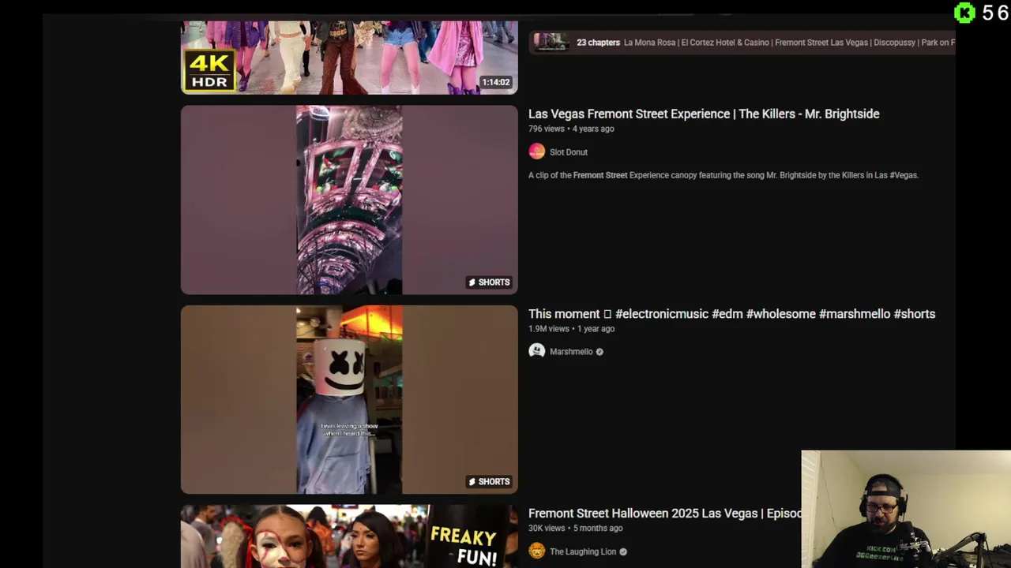Click the chapters preview thumbnail
Image resolution: width=1011 pixels, height=568 pixels.
pos(550,42)
